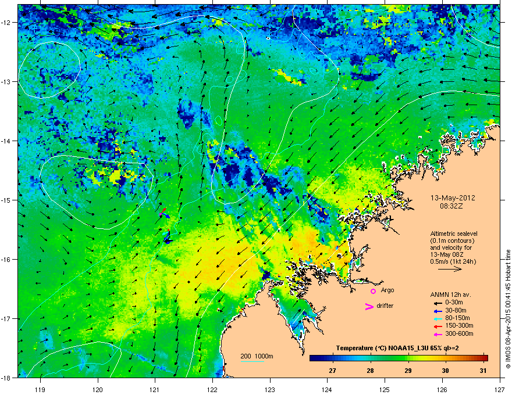Click the longitude axis label 125

click(385, 389)
